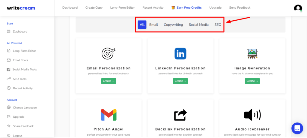Go to Recent Activity in top menu
The height and width of the screenshot is (138, 307).
pyautogui.click(x=153, y=7)
